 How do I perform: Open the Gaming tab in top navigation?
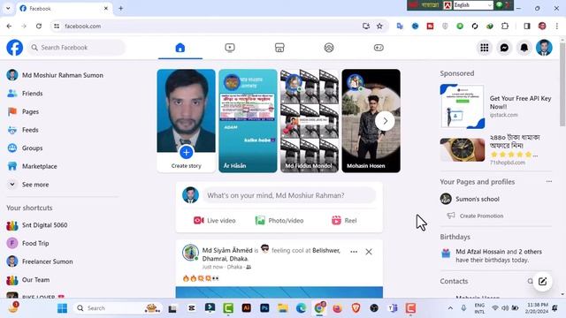tap(379, 48)
